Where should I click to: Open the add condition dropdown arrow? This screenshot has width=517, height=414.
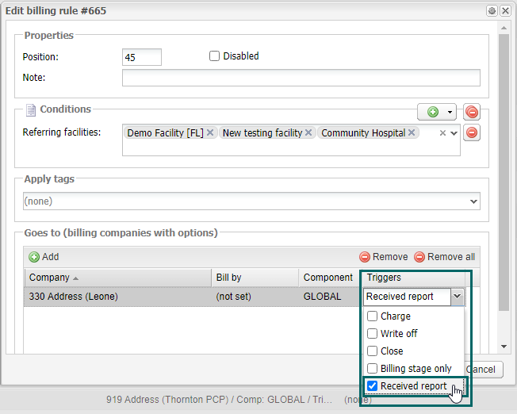[450, 112]
